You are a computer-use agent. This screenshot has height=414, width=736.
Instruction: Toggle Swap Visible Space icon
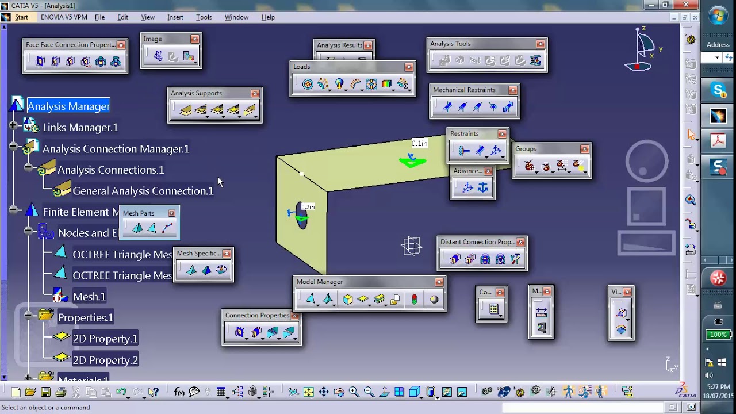click(x=462, y=392)
